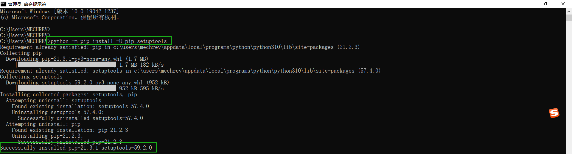Image resolution: width=572 pixels, height=154 pixels.
Task: Click the Microsoft Windows version line
Action: click(x=60, y=11)
